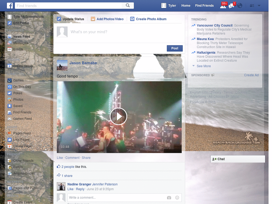Viewport: 272px width, 204px height.
Task: Click the Like Pages thumbs-up icon
Action: (x=10, y=140)
